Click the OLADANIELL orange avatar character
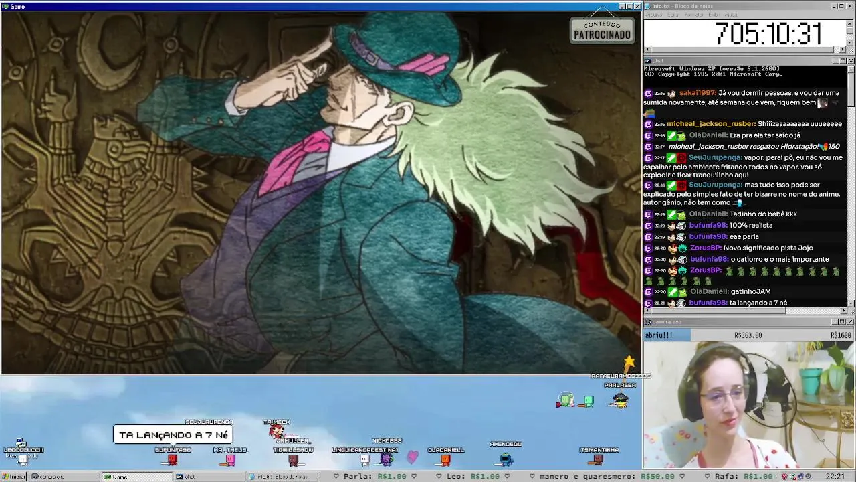856x482 pixels. [445, 459]
